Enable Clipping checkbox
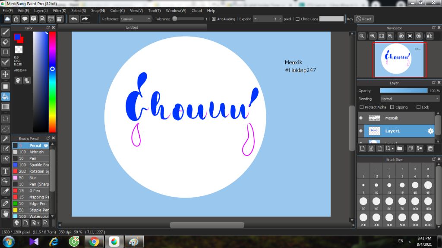The image size is (442, 248). tap(392, 107)
